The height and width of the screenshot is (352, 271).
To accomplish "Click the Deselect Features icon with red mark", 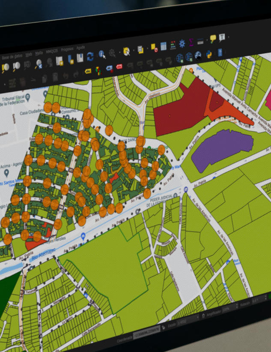I will click(x=155, y=48).
